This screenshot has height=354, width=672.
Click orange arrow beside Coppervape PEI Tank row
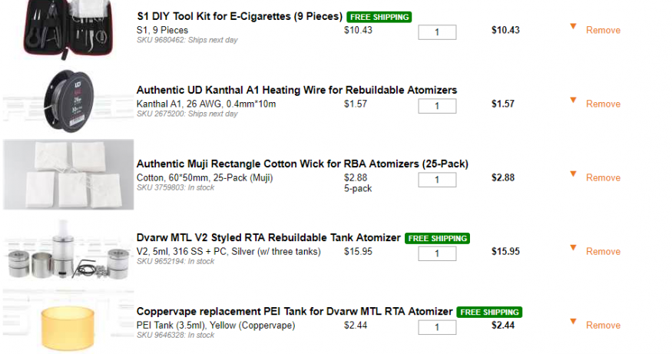(x=573, y=322)
